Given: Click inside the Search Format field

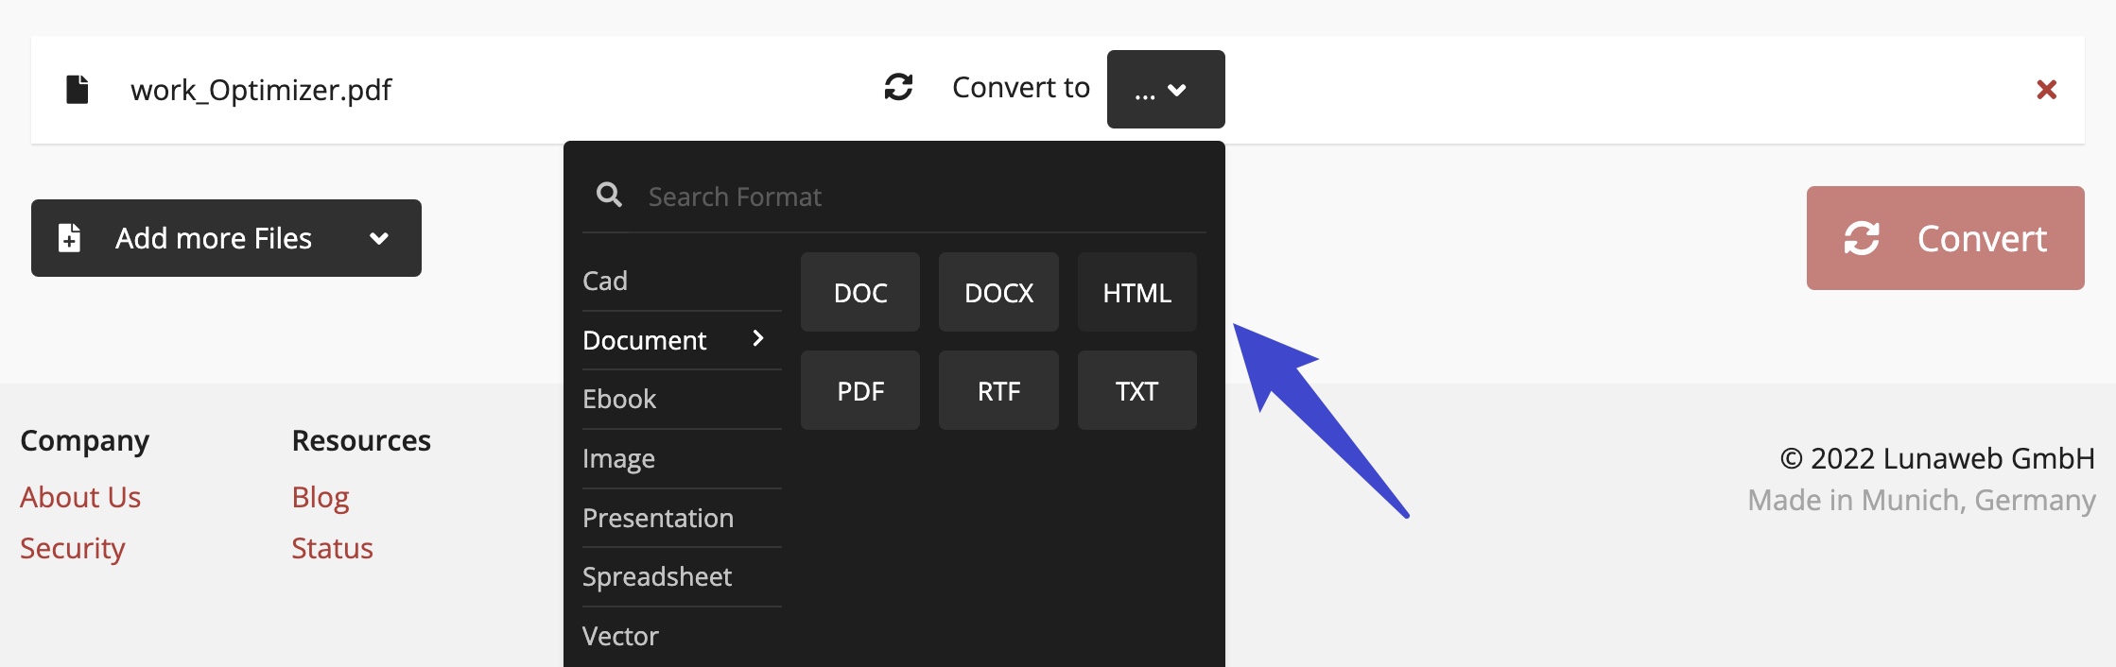Looking at the screenshot, I should point(851,196).
